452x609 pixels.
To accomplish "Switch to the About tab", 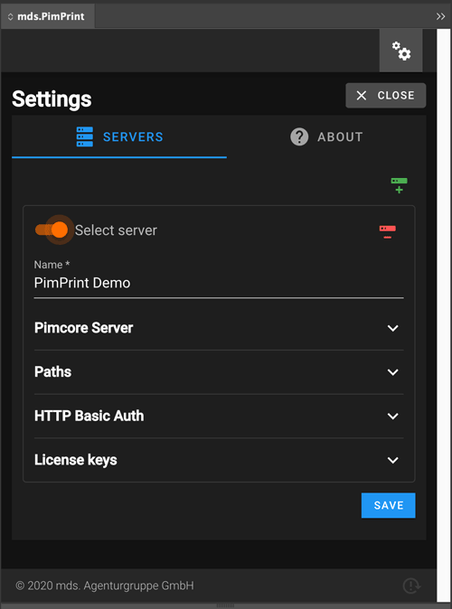I will (326, 136).
